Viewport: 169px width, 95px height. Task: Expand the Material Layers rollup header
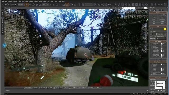click(x=158, y=60)
